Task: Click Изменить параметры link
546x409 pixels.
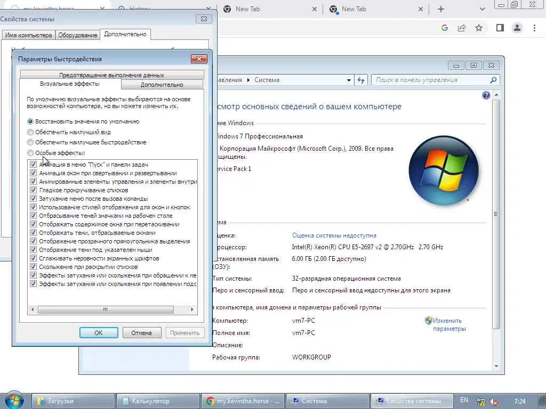Action: coord(449,324)
